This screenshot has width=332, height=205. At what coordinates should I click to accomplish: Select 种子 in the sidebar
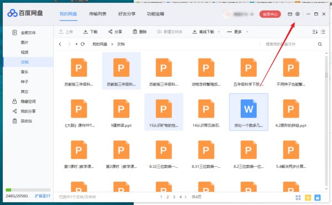28,82
